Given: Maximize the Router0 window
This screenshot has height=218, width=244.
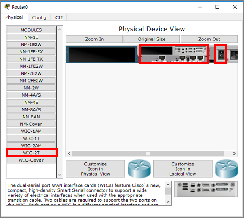Looking at the screenshot, I should pos(217,7).
